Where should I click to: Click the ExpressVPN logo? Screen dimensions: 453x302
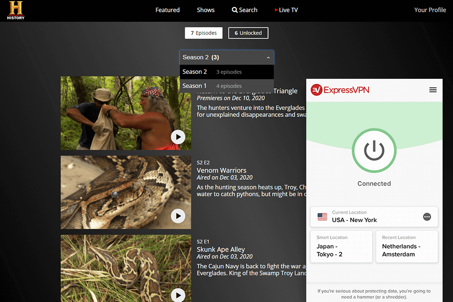[340, 90]
